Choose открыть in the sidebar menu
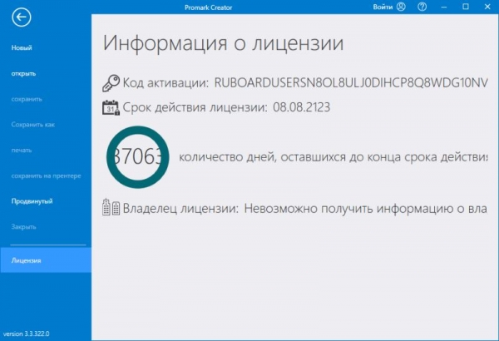The width and height of the screenshot is (499, 341). 23,73
